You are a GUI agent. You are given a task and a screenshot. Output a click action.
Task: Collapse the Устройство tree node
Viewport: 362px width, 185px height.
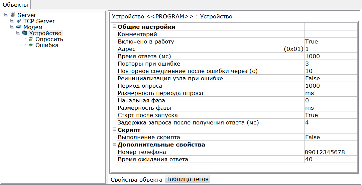tap(18, 33)
